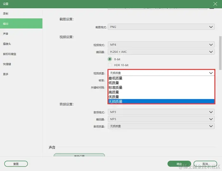Choose 优质量 from the quality list
The width and height of the screenshot is (222, 171).
point(161,97)
